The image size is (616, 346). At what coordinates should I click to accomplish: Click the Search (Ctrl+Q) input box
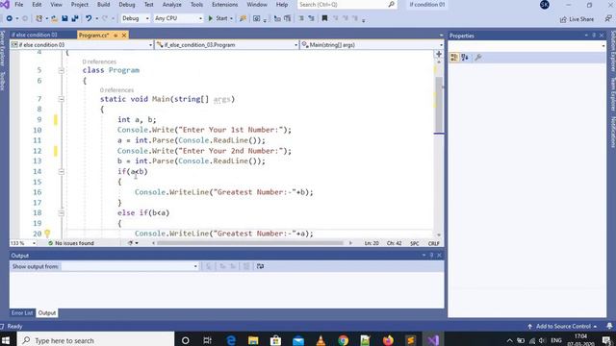[x=346, y=5]
